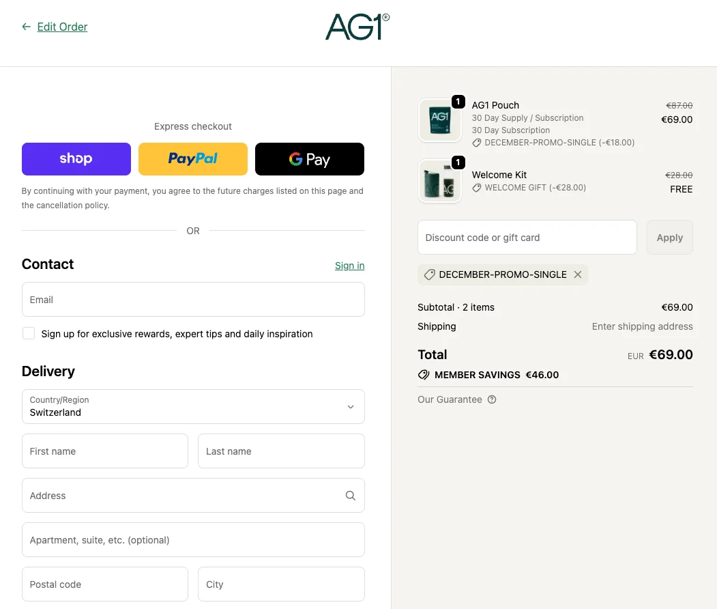Click the AG1 Pouch product thumbnail
The height and width of the screenshot is (609, 717).
point(439,119)
